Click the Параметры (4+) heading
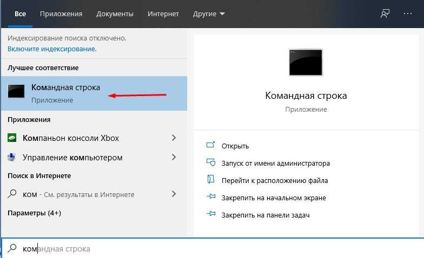Viewport: 424px width, 258px height. click(35, 213)
